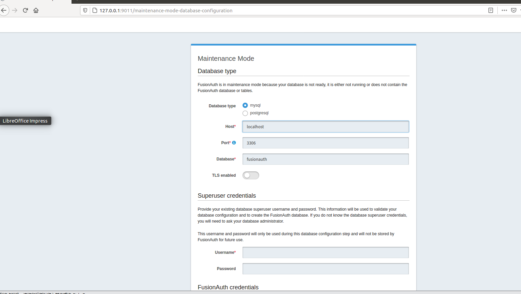The image size is (521, 294).
Task: Open the browser home page icon
Action: pos(36,10)
